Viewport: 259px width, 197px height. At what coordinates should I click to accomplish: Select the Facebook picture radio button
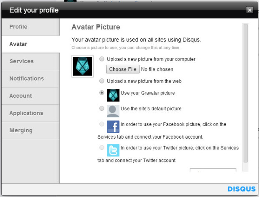click(x=102, y=124)
